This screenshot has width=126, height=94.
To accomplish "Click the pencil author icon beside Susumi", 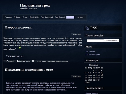I will click(x=7, y=61).
